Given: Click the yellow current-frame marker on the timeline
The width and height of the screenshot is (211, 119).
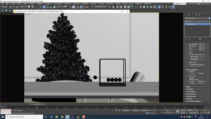Looking at the screenshot, I should tap(37, 107).
